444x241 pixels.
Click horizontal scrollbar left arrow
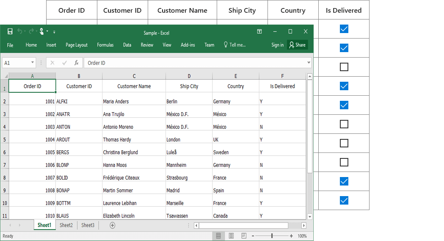tap(196, 225)
